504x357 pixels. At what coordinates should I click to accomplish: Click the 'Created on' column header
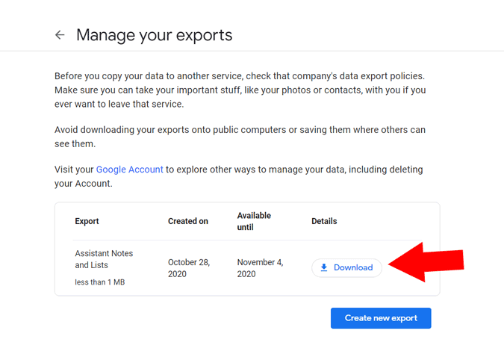[188, 221]
